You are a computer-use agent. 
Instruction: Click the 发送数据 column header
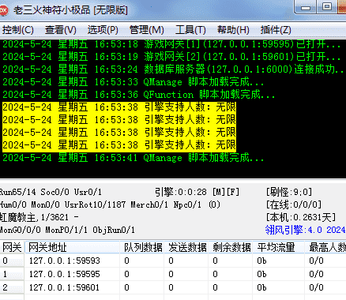click(x=186, y=247)
